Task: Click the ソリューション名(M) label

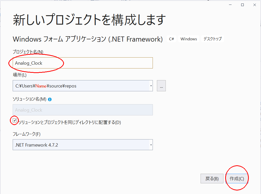Action: pyautogui.click(x=29, y=99)
